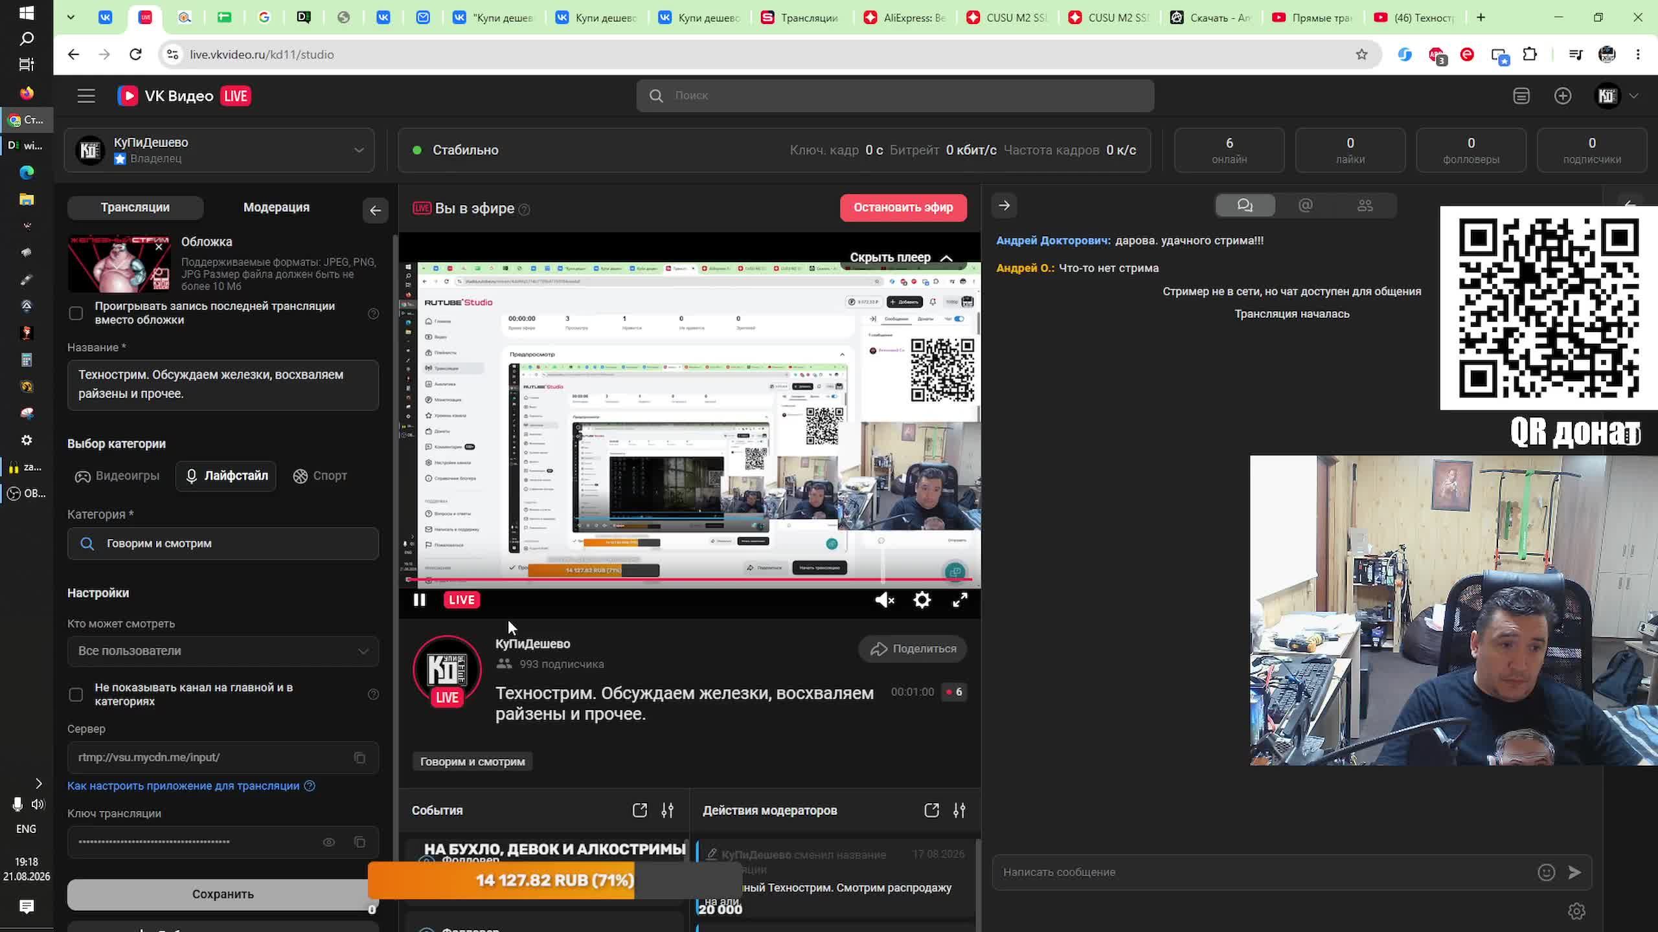Image resolution: width=1658 pixels, height=932 pixels.
Task: Switch to the Модерация tab
Action: click(x=277, y=207)
